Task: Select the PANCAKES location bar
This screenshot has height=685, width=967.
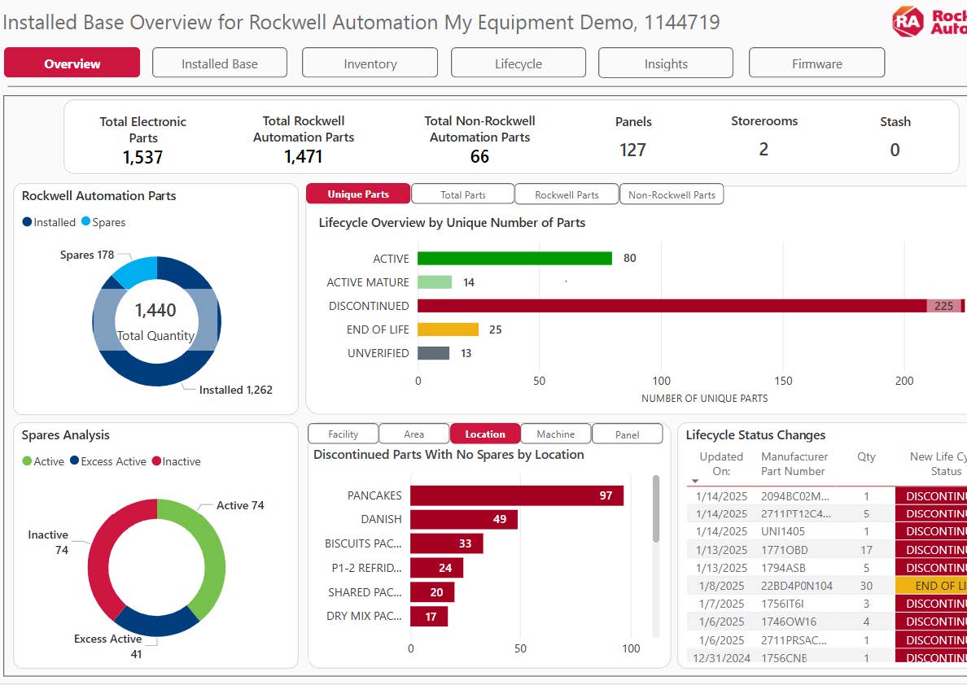Action: (516, 495)
